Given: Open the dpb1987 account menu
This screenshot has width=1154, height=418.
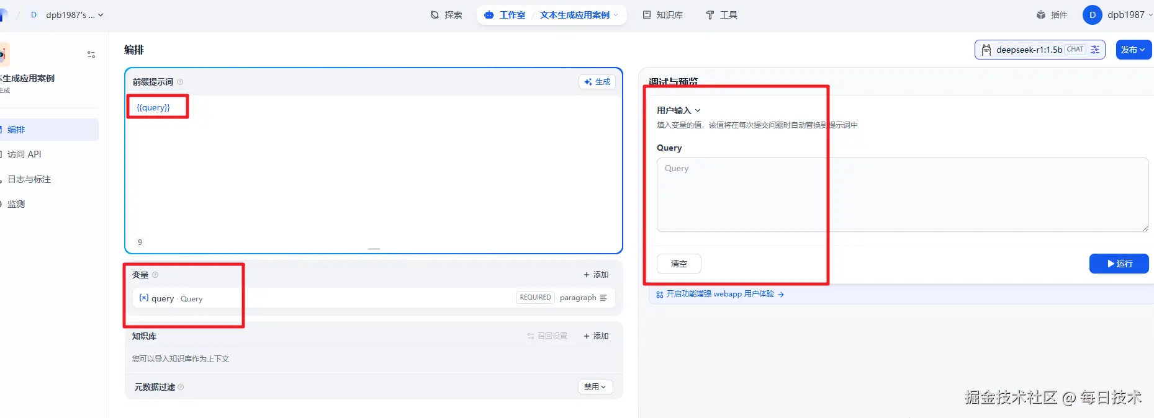Looking at the screenshot, I should (x=1130, y=15).
